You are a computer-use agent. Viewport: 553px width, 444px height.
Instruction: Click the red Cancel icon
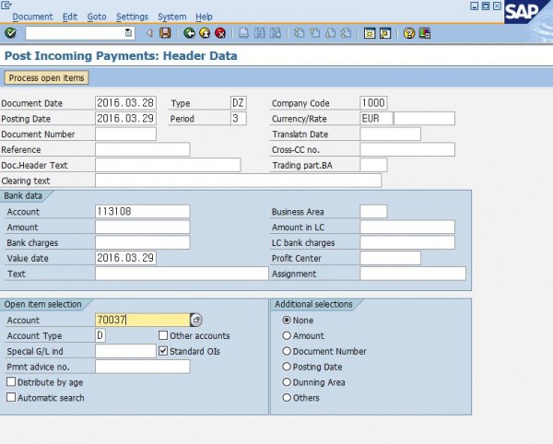click(x=220, y=33)
